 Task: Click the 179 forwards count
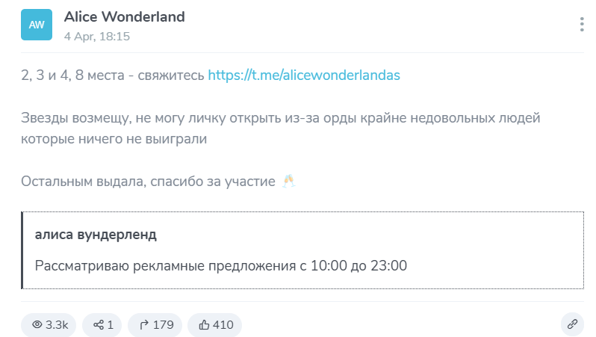click(163, 325)
